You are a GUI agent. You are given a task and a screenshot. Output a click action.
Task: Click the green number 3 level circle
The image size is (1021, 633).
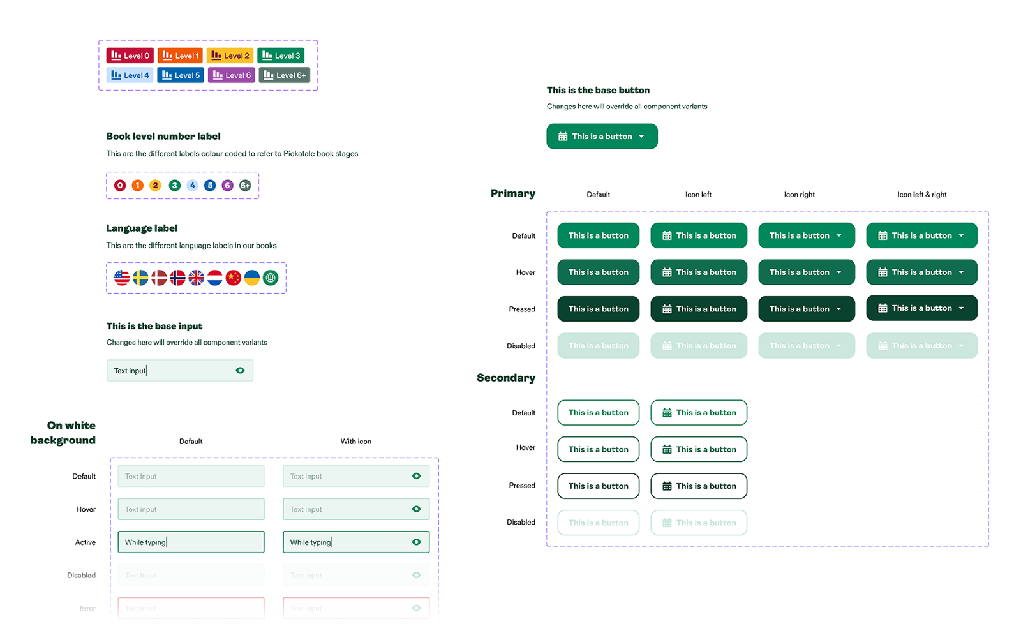(x=174, y=186)
